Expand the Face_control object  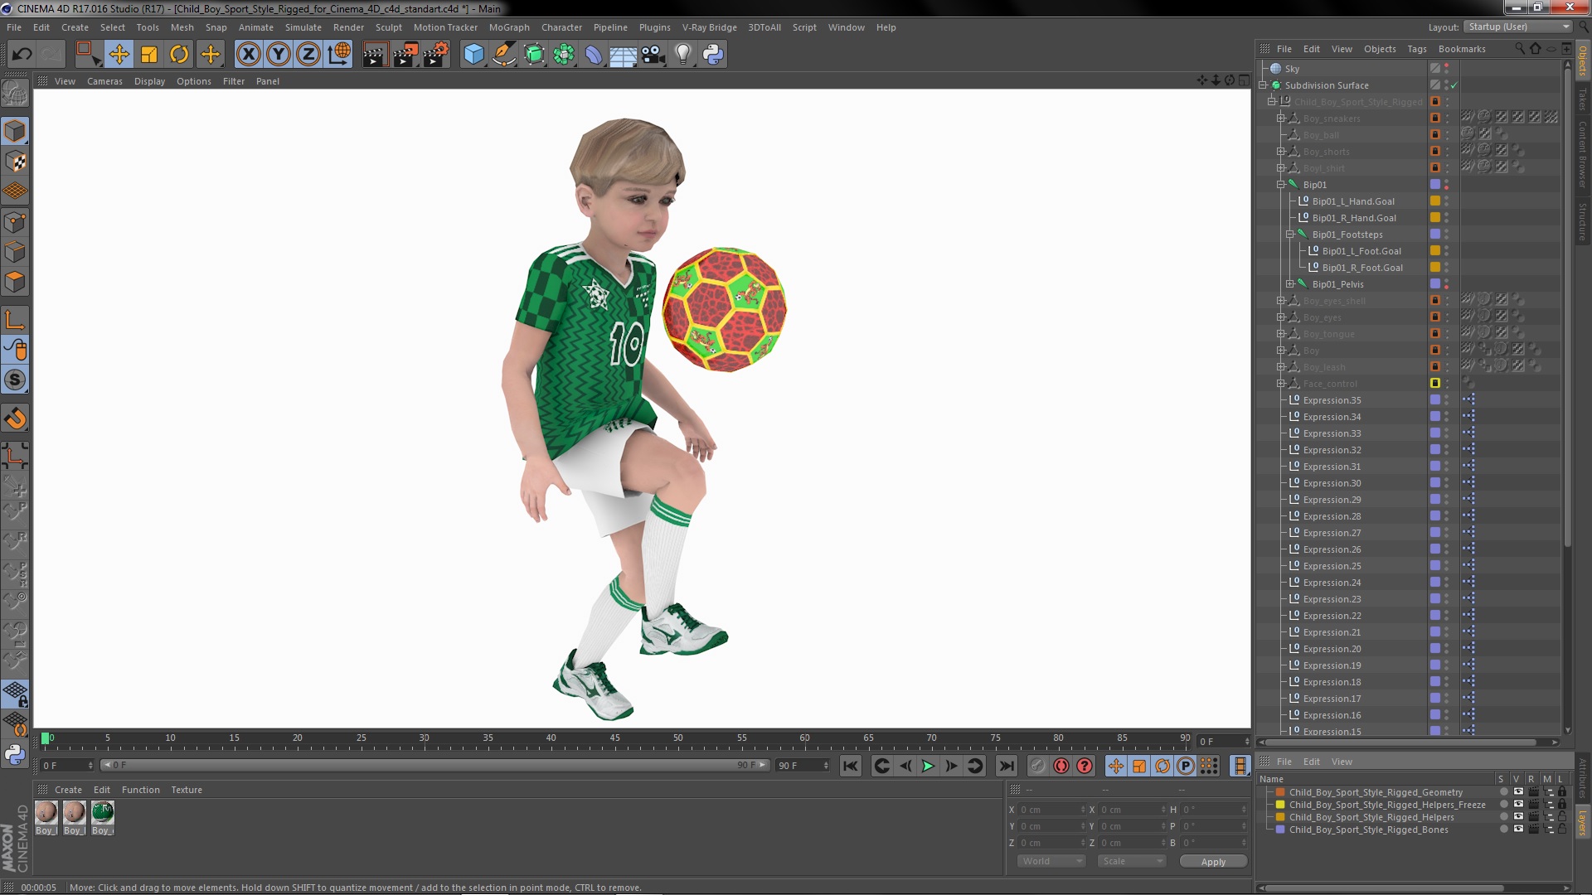coord(1281,384)
